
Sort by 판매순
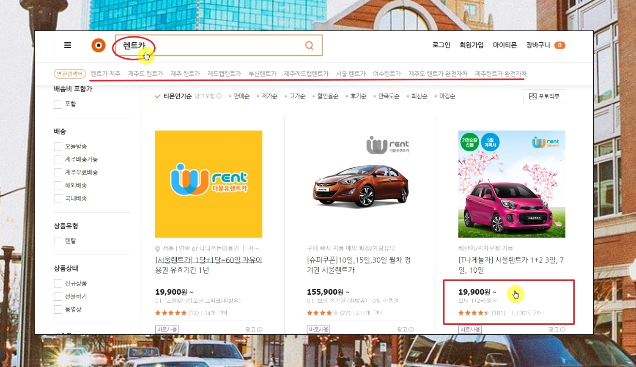pos(241,96)
